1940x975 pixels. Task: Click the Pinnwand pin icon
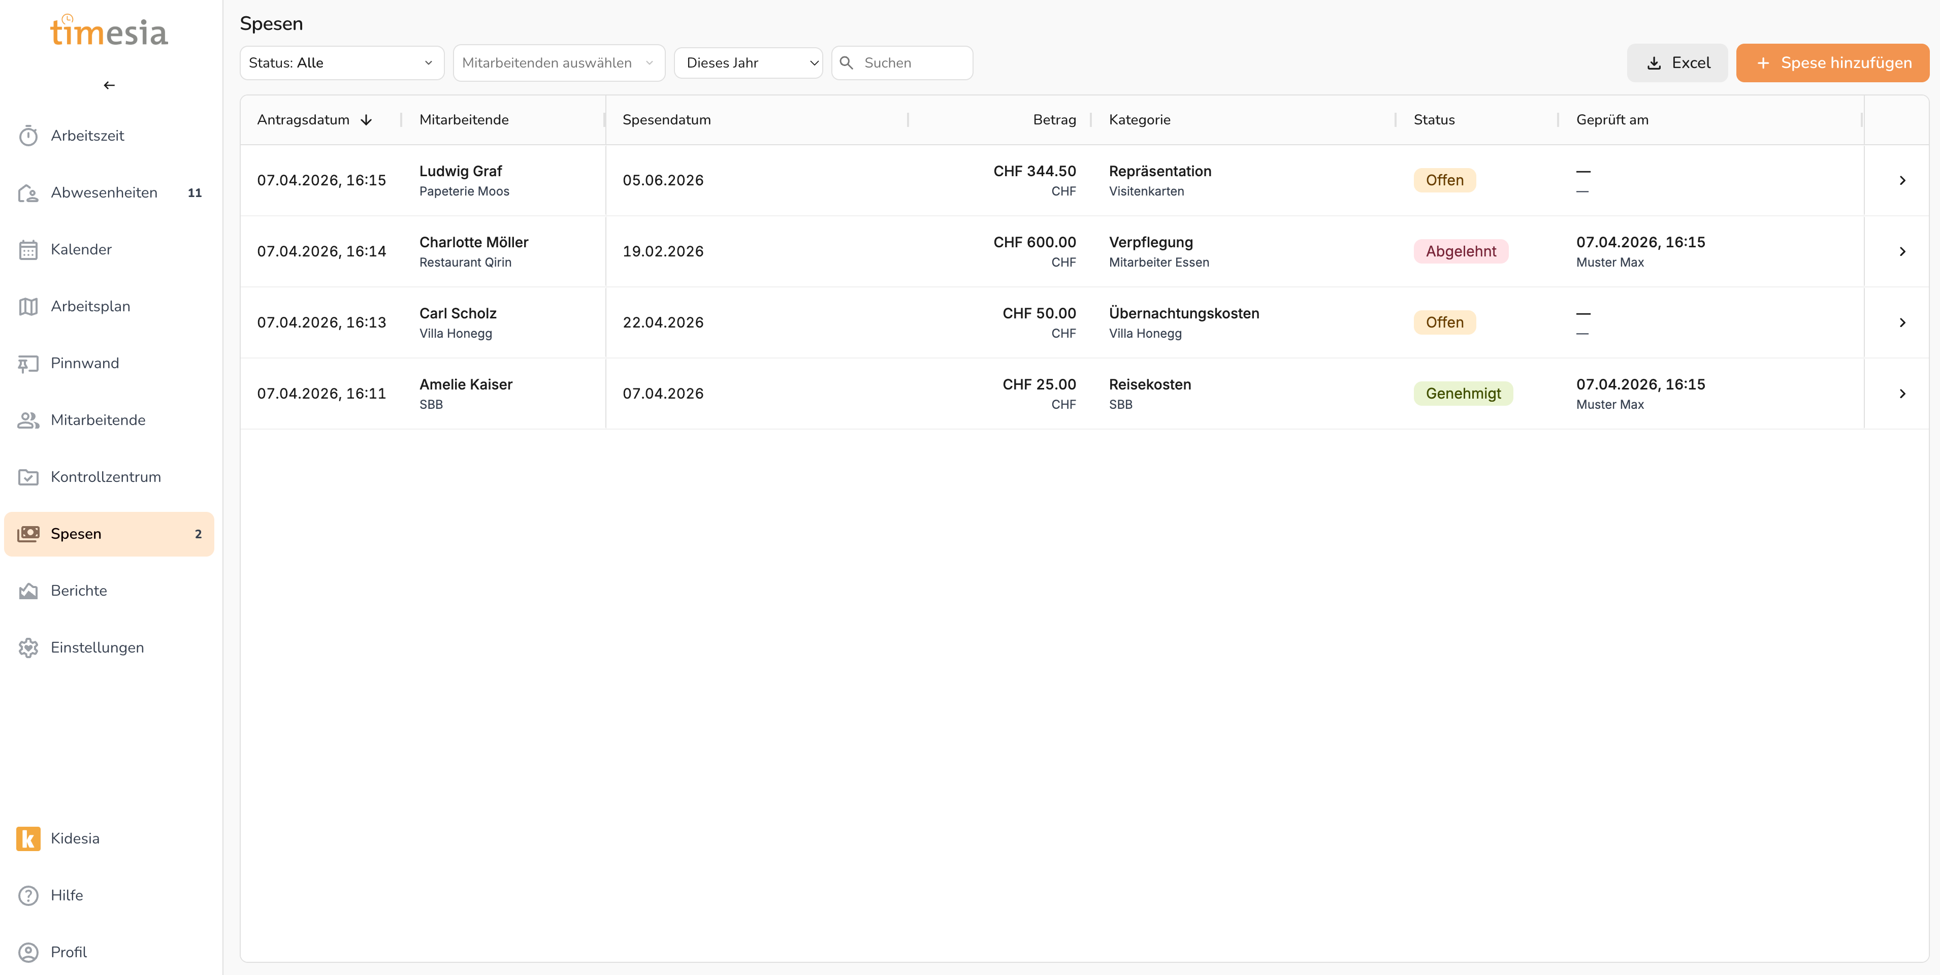(x=28, y=364)
